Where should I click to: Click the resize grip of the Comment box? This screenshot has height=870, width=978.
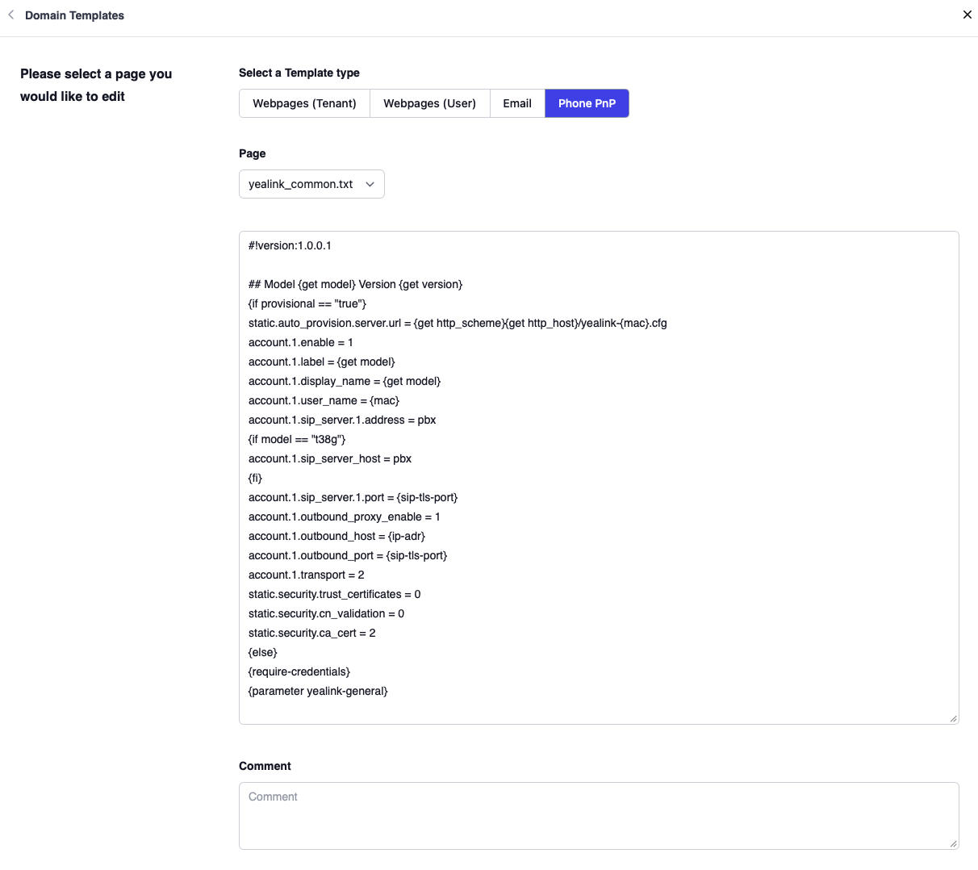pos(954,845)
